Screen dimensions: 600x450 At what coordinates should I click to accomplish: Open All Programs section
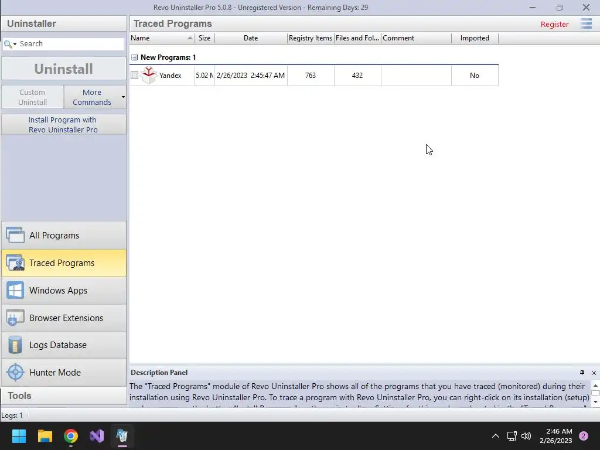pos(63,235)
